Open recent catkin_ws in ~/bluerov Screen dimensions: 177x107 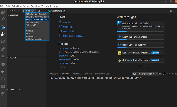point(63,48)
